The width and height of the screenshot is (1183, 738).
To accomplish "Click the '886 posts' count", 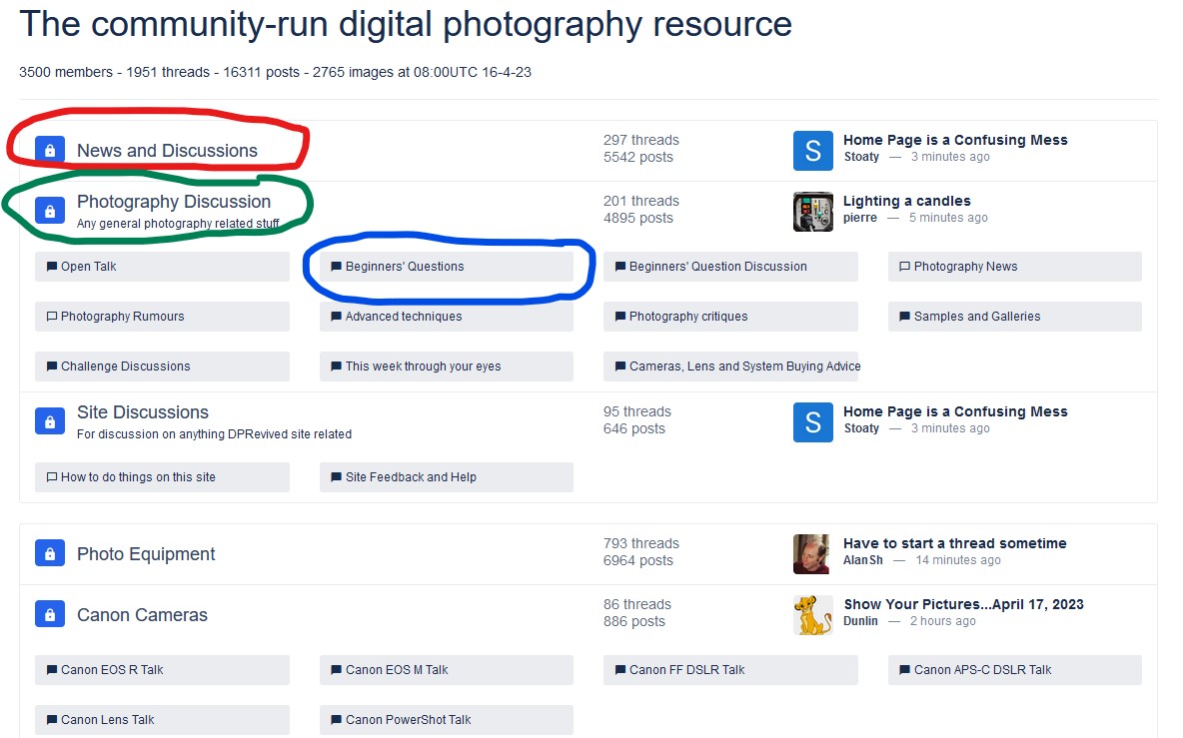I will (634, 622).
